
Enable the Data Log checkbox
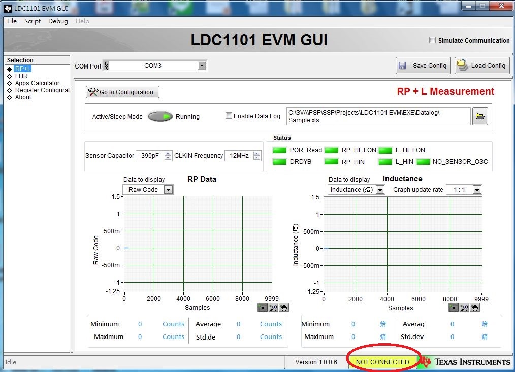(x=229, y=116)
